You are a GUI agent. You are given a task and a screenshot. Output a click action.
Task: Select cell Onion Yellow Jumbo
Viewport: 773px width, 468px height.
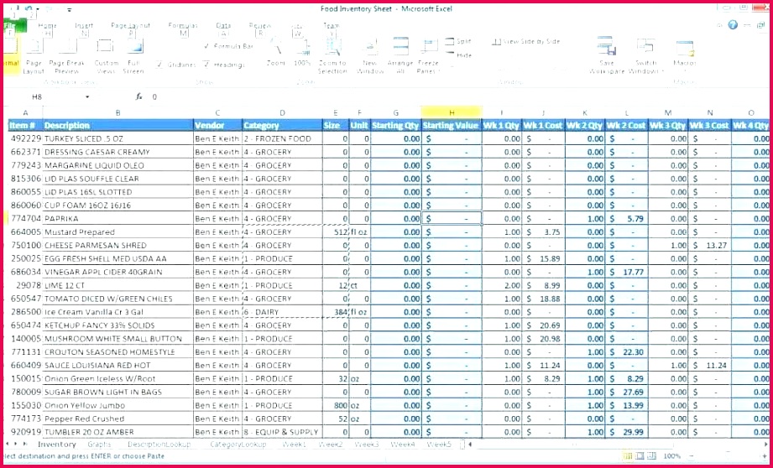click(x=118, y=405)
